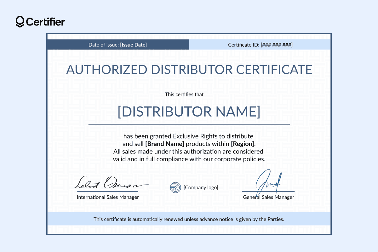Click the AUTHORIZED DISTRIBUTOR CERTIFICATE title
This screenshot has height=252, width=378.
click(189, 70)
